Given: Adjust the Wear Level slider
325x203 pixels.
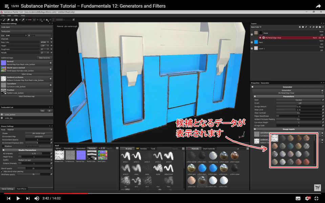Looking at the screenshot, I should click(299, 110).
